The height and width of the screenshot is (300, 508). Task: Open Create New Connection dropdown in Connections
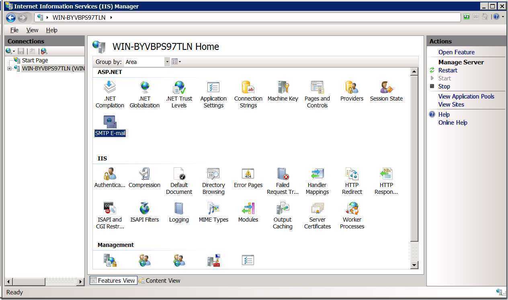pos(10,51)
